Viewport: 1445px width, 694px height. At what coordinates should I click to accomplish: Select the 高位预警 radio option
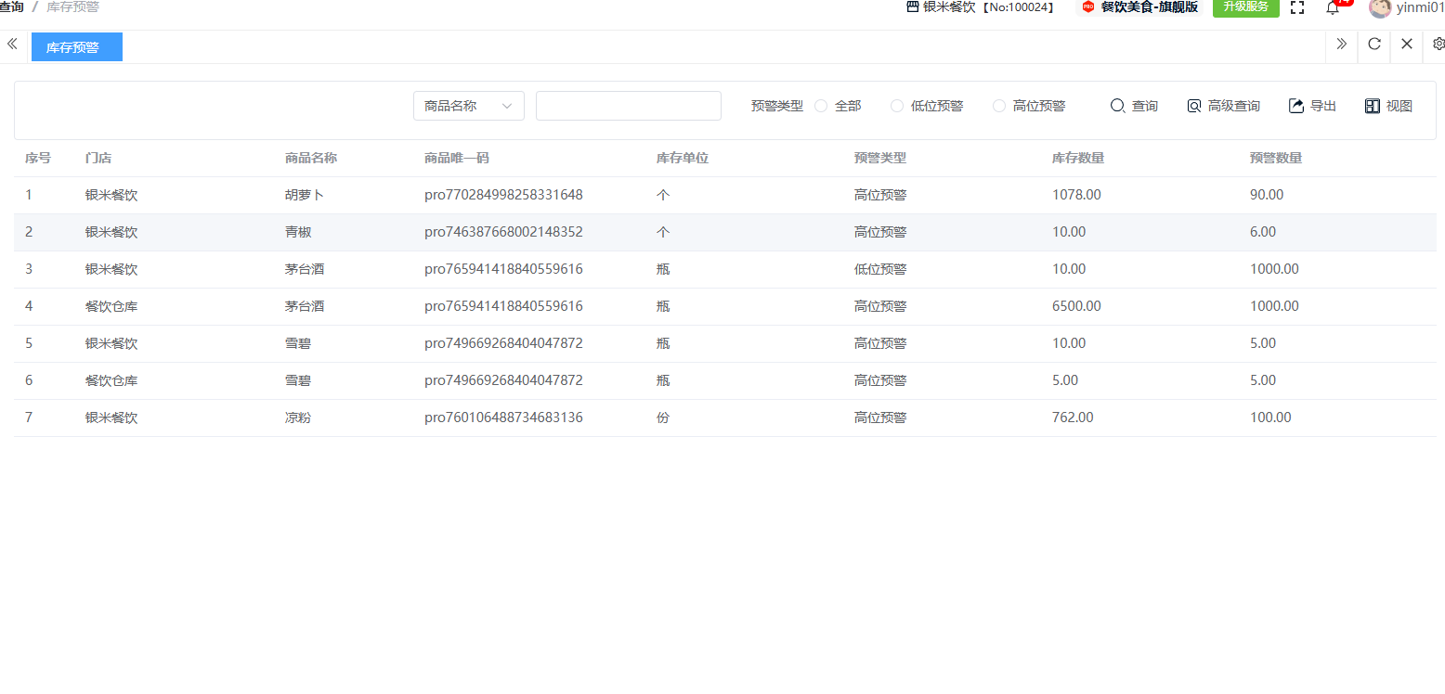(x=999, y=106)
